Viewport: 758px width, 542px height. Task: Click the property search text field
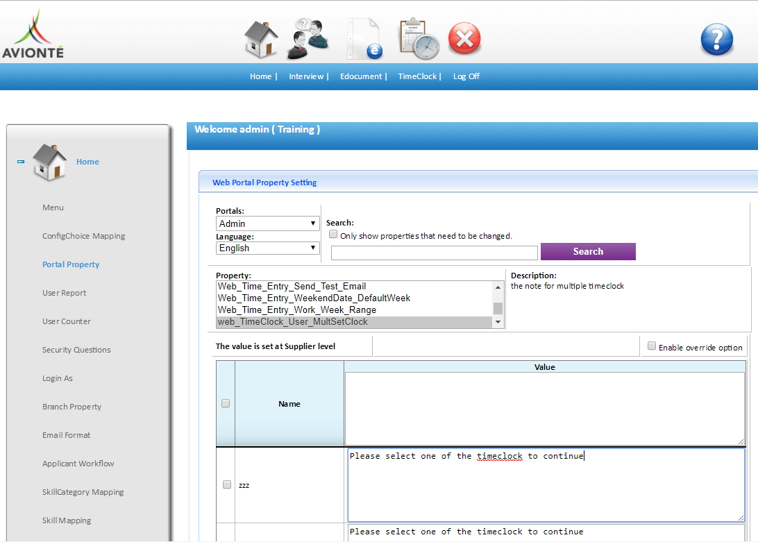point(434,253)
